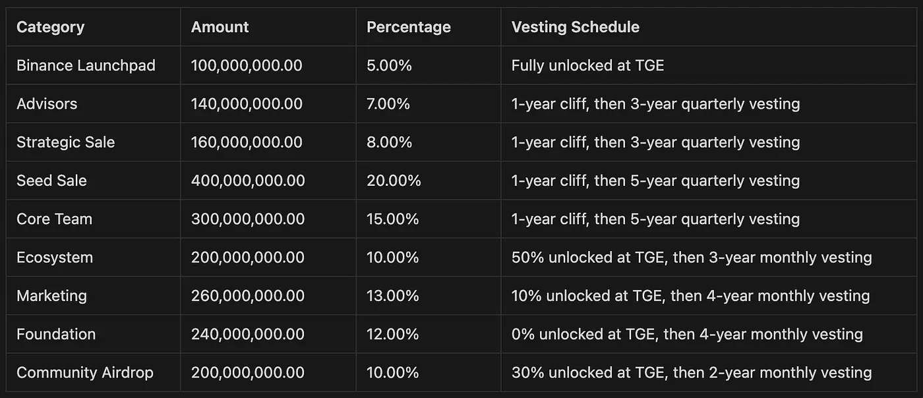Click the 5.00% percentage cell
The width and height of the screenshot is (923, 398).
point(389,65)
